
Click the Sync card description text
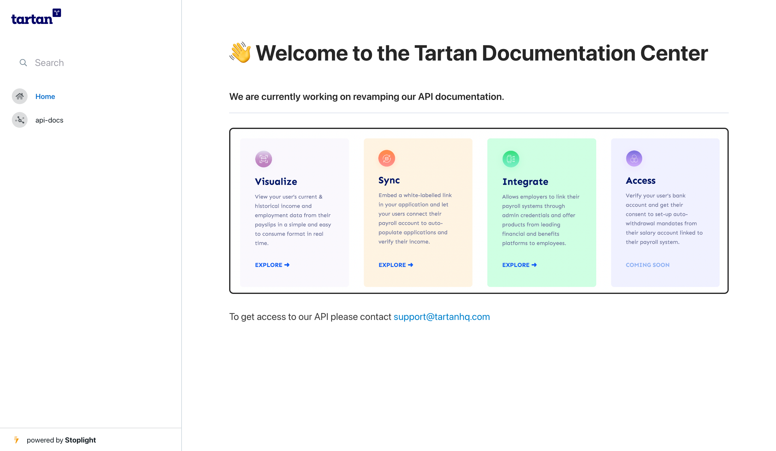pos(415,219)
